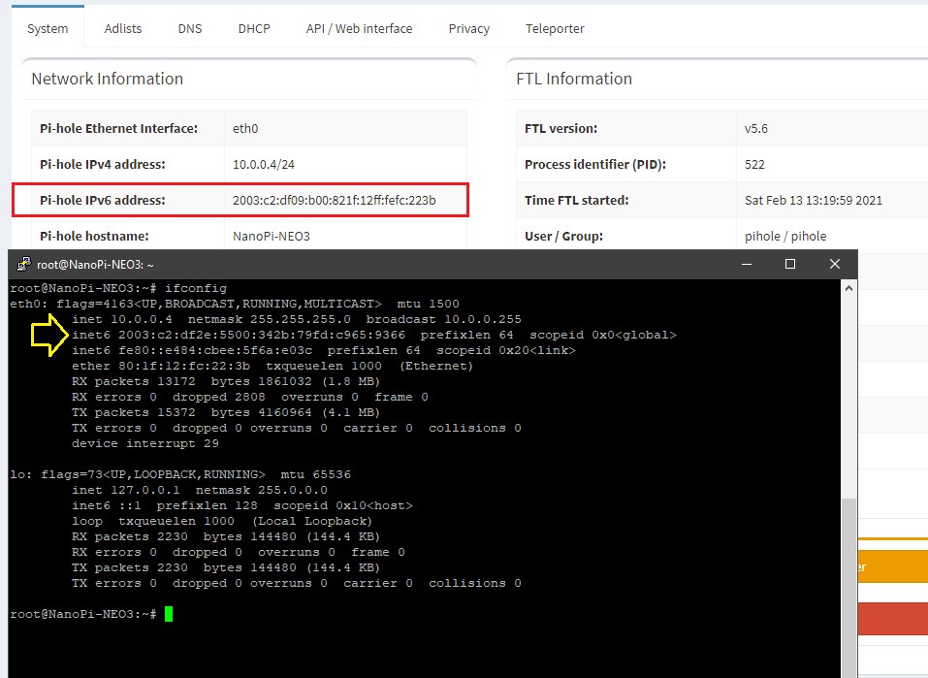Click the scrollbar up arrow in the terminal
This screenshot has height=678, width=928.
coord(849,286)
